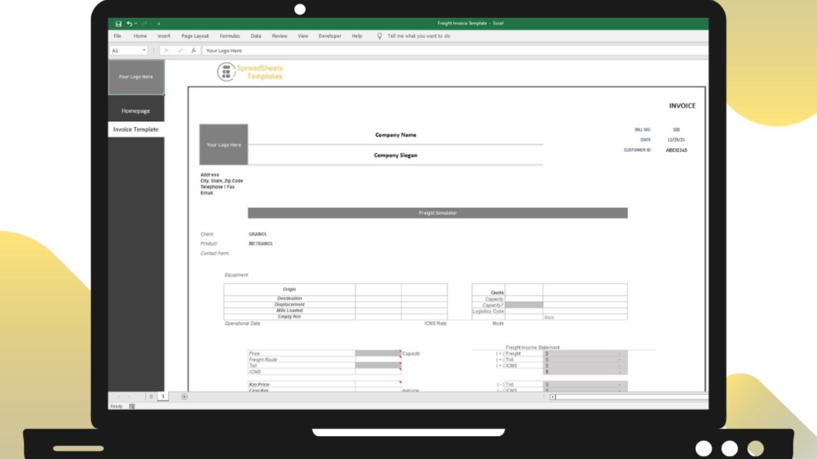Click the lightbulb Tell Me icon
Image resolution: width=817 pixels, height=459 pixels.
tap(380, 36)
